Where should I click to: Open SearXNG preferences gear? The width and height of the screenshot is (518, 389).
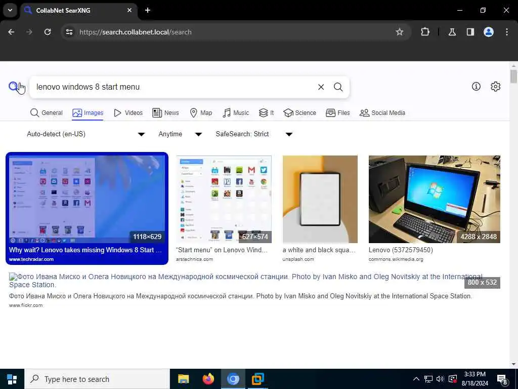495,86
